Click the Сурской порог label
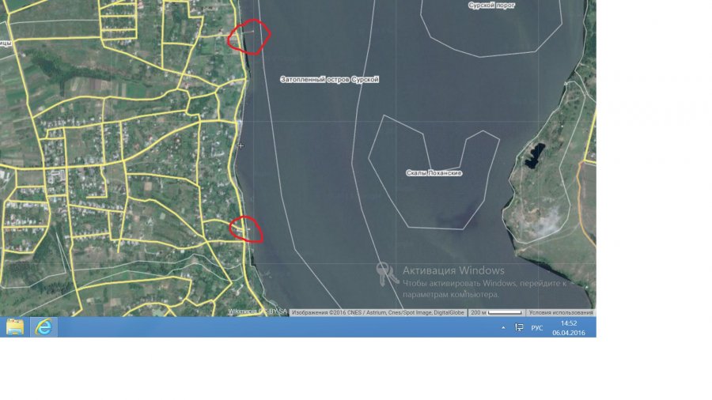712x400 pixels. (x=492, y=5)
